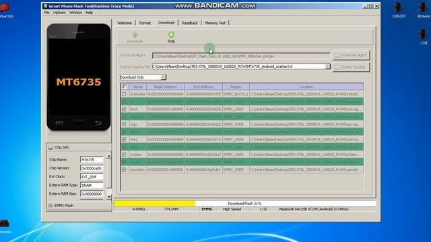Open the Download Only mode dropdown

pyautogui.click(x=163, y=77)
